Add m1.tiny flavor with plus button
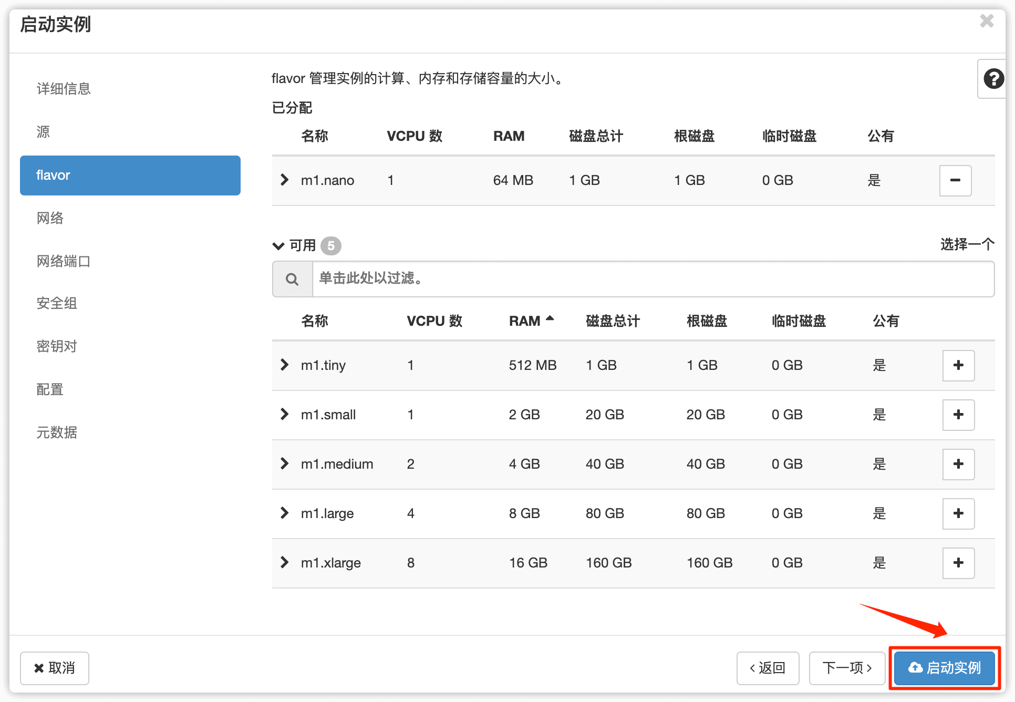This screenshot has width=1015, height=702. pos(958,365)
